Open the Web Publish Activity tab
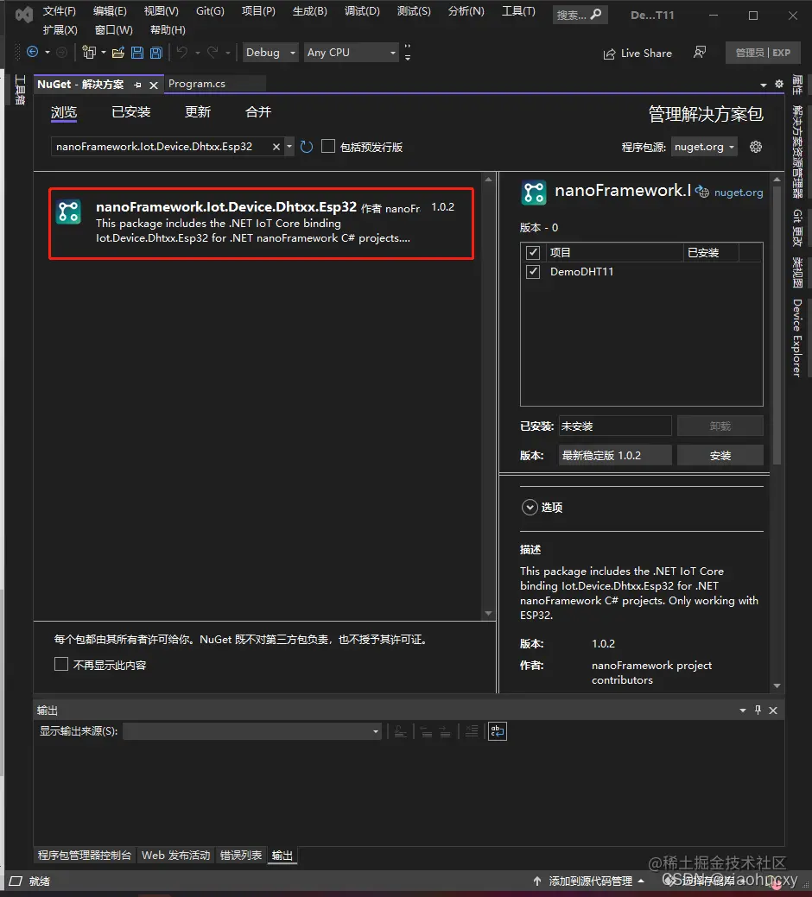Image resolution: width=812 pixels, height=897 pixels. (x=175, y=856)
